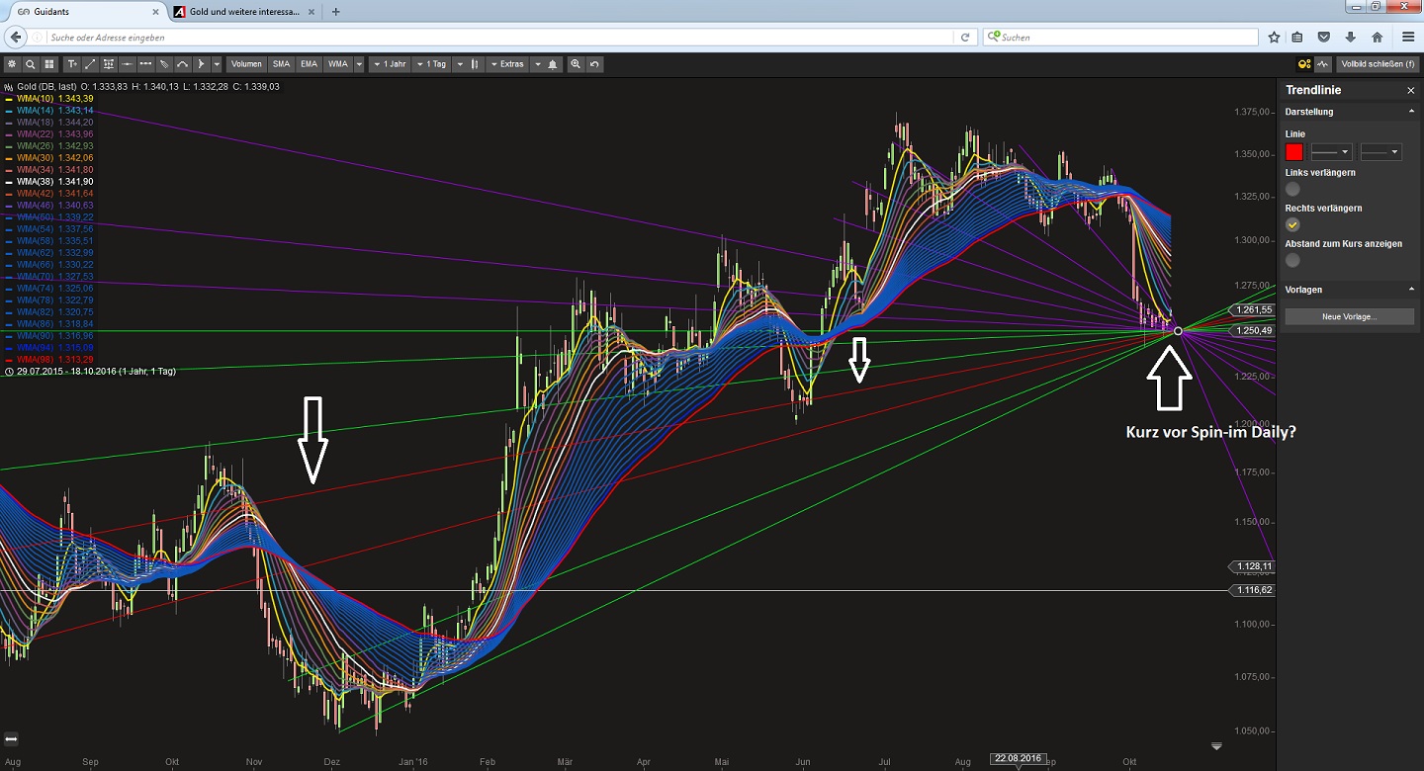Screen dimensions: 1424x771
Task: Choose the candlestick chart type icon
Action: coord(474,64)
